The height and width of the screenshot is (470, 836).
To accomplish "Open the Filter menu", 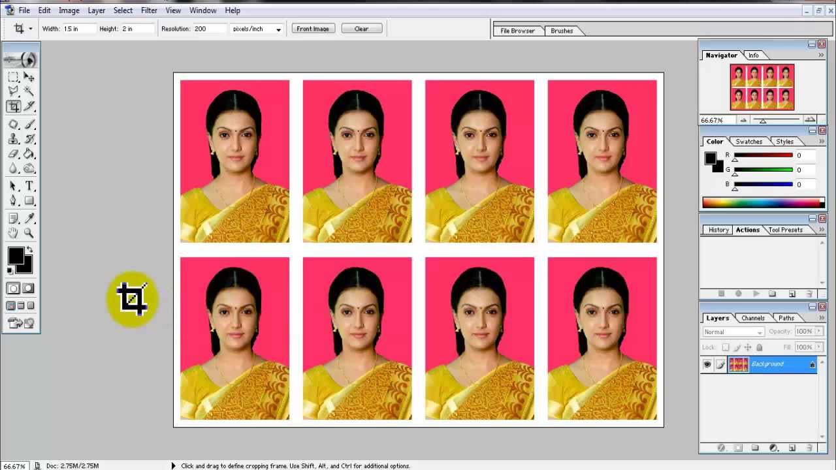I will coord(149,10).
